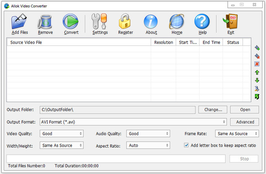Click the Remove recycle-bin icon
Screen dimensions: 266x174
pyautogui.click(x=45, y=22)
